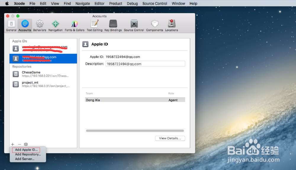Open the View menu
This screenshot has width=296, height=170.
[x=55, y=3]
